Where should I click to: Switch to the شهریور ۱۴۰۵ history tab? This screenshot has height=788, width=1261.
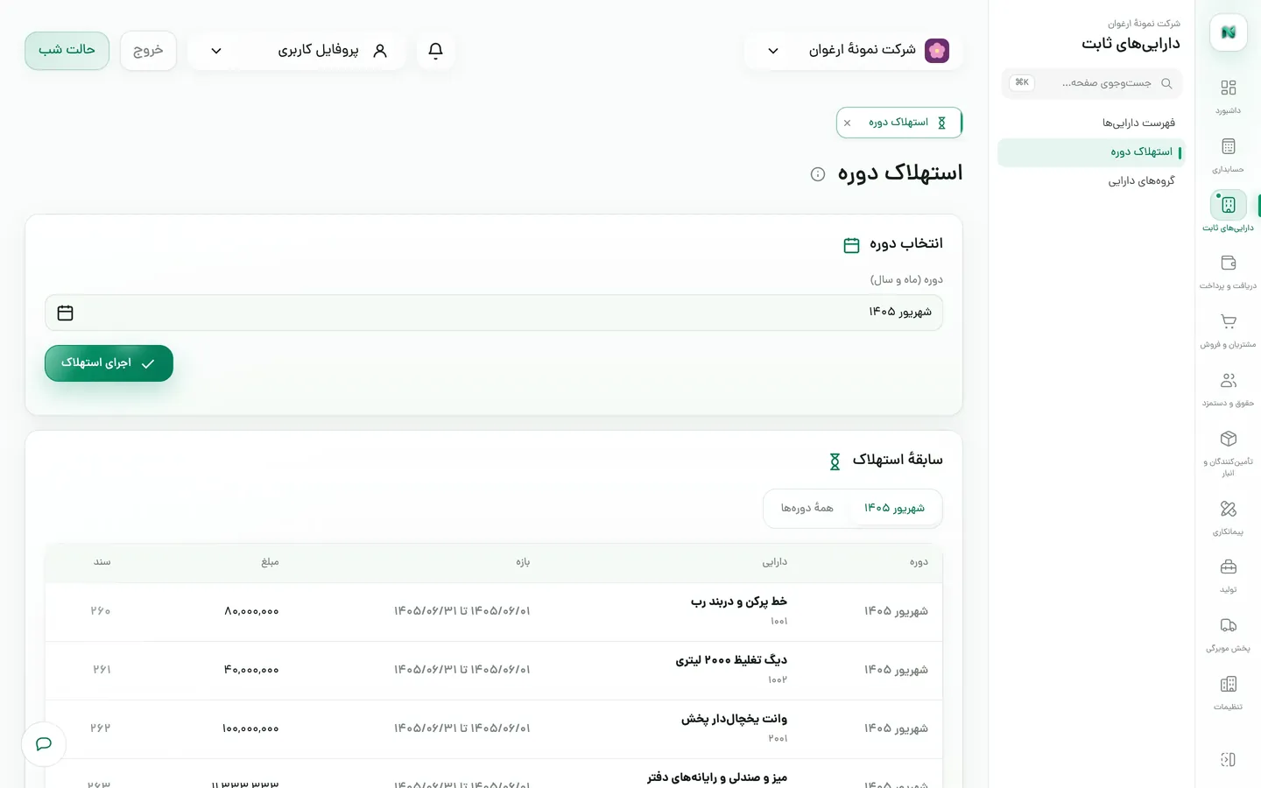894,509
